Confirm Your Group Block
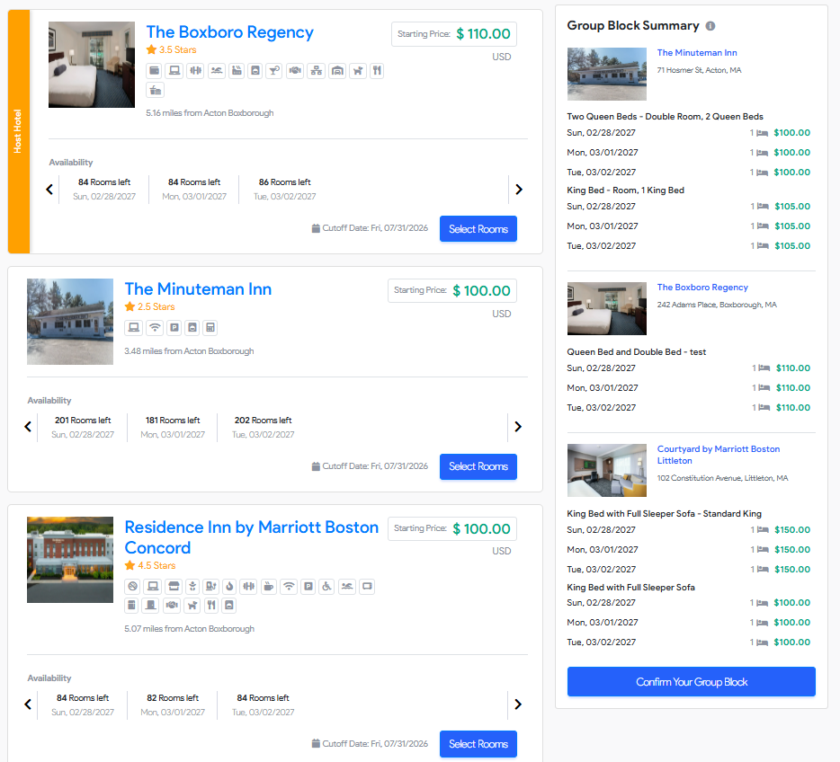 tap(691, 682)
